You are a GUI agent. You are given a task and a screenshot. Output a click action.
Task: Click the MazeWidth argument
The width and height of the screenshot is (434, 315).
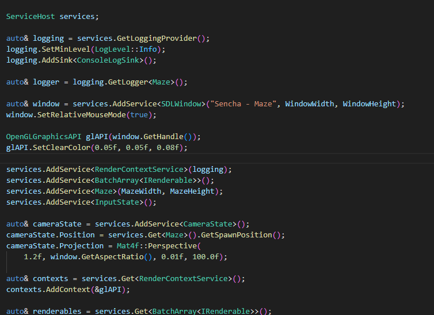coord(141,191)
